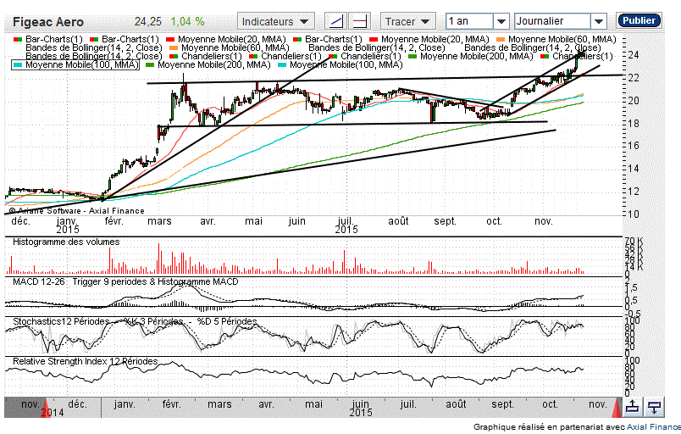Click the up-arrow panel icon beside the timeline
The height and width of the screenshot is (434, 681).
point(633,407)
